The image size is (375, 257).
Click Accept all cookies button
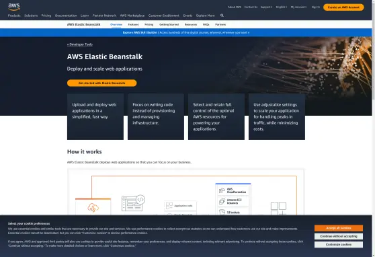tap(339, 228)
